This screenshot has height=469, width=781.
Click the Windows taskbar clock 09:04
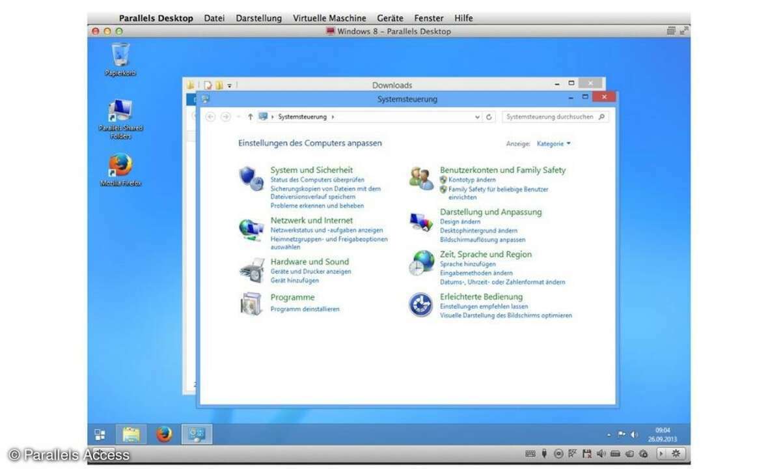click(663, 430)
